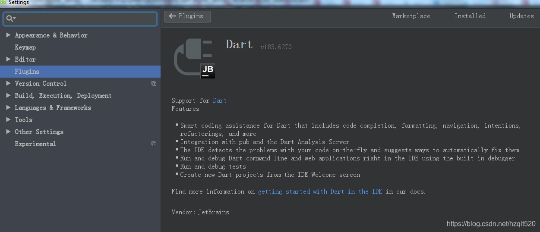Screen dimensions: 540x232
Task: Expand the Editor settings node
Action: pyautogui.click(x=8, y=59)
